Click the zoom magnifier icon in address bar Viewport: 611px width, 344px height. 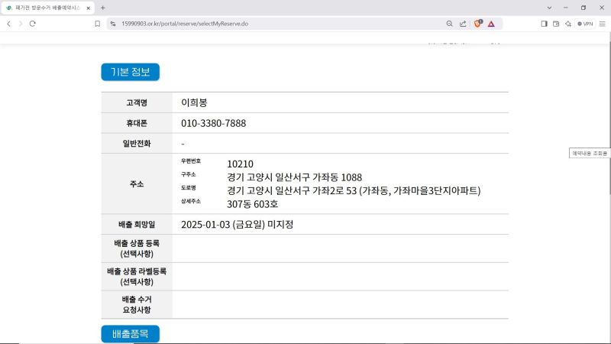449,24
